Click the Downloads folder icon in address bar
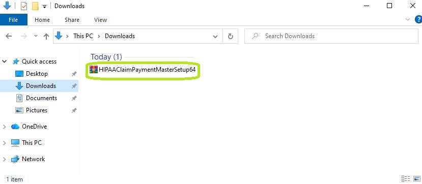Viewport: 422px width, 184px height. [59, 36]
